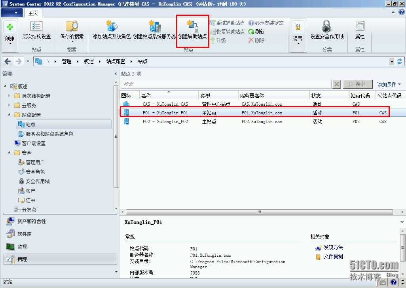Select Distribution Points (分发点) in the tree
The image size is (406, 288).
click(25, 209)
